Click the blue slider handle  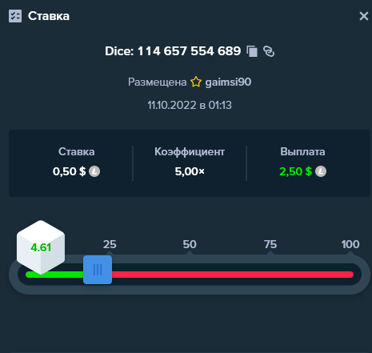98,270
